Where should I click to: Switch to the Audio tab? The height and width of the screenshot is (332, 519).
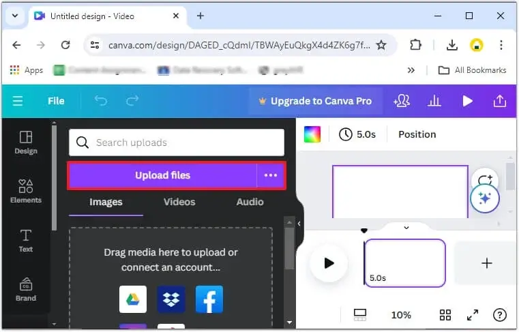coord(250,202)
